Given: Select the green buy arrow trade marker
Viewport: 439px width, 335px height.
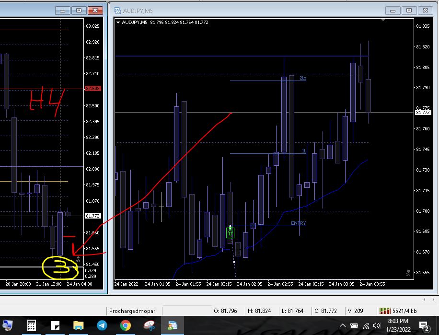Looking at the screenshot, I should click(x=230, y=233).
